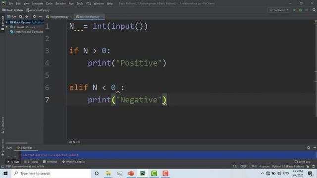The width and height of the screenshot is (317, 178).
Task: Open green Camtasia taskbar icon
Action: tap(154, 174)
